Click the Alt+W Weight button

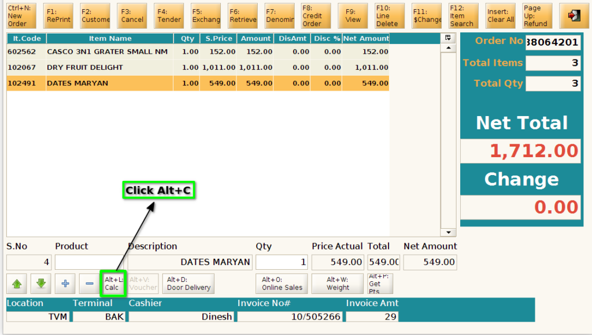click(x=338, y=284)
